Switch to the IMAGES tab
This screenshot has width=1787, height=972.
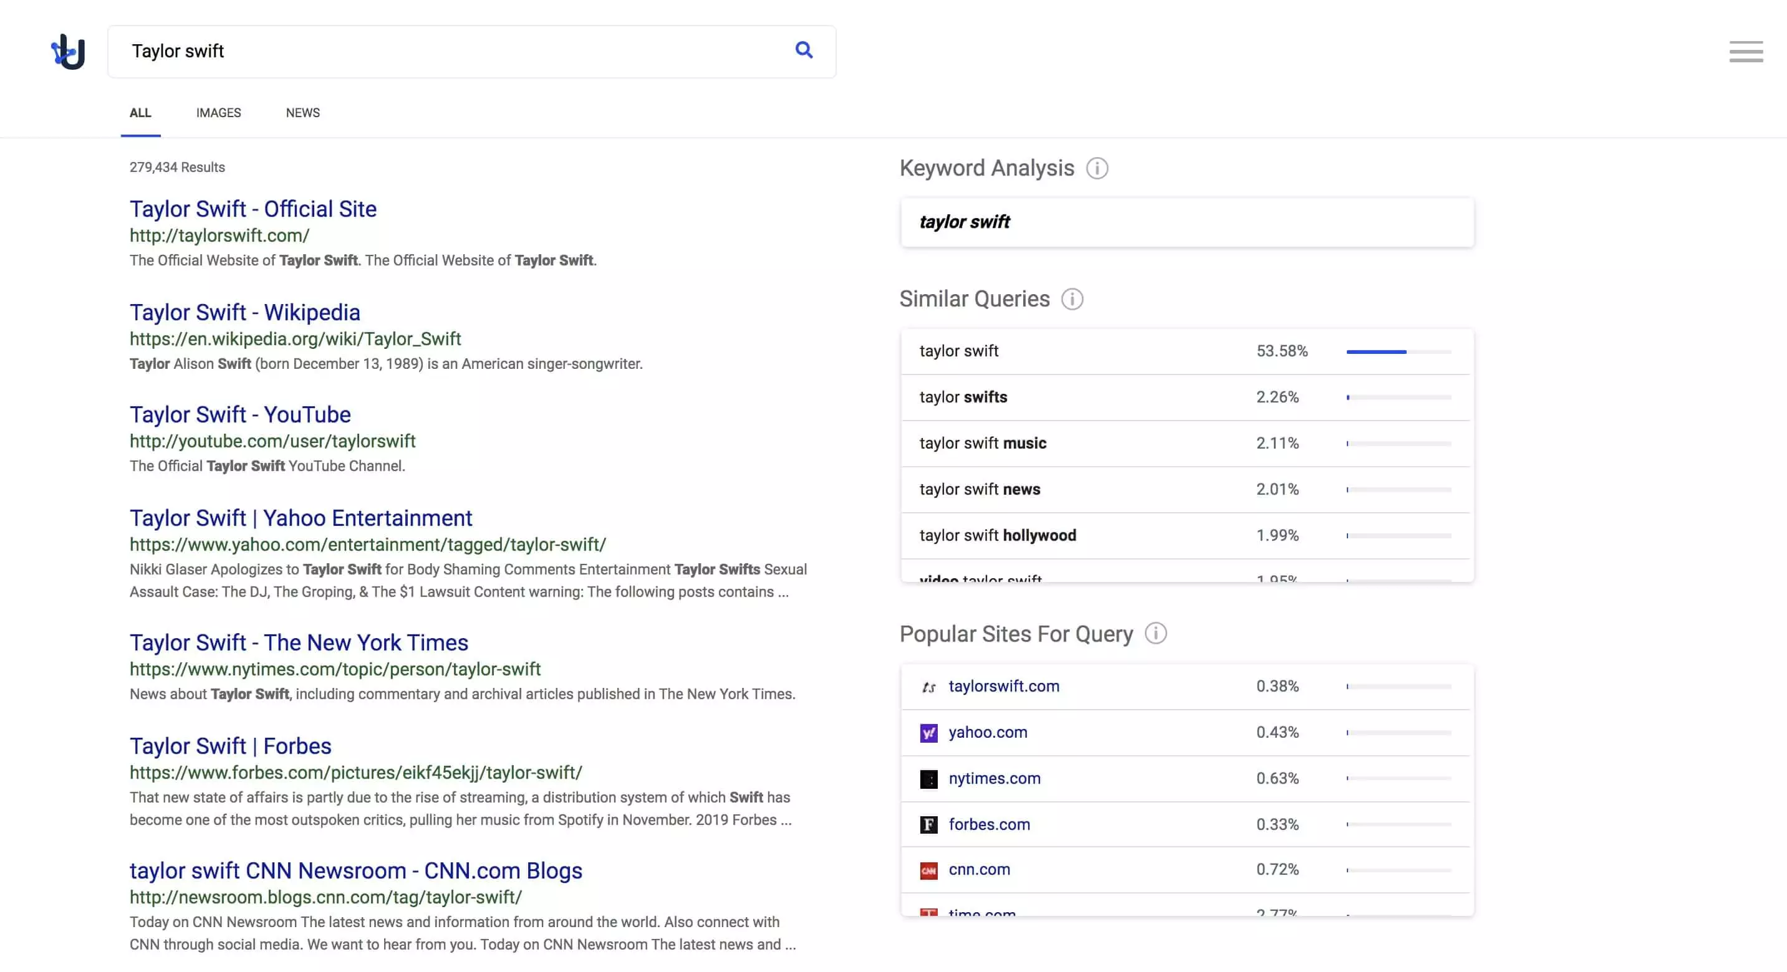(x=218, y=113)
